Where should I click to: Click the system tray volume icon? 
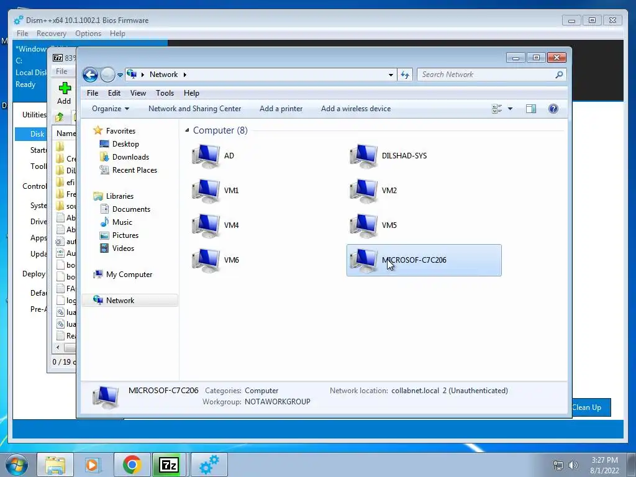(x=573, y=465)
